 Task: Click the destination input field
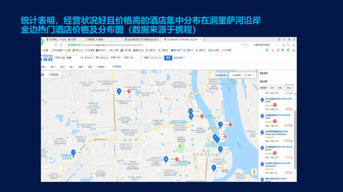coord(69,58)
